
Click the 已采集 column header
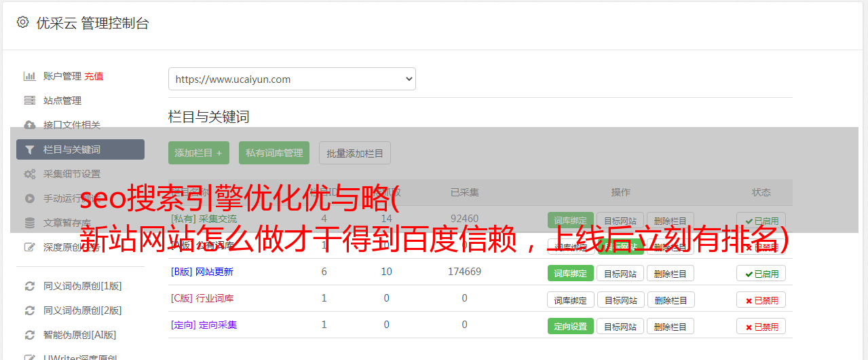464,192
